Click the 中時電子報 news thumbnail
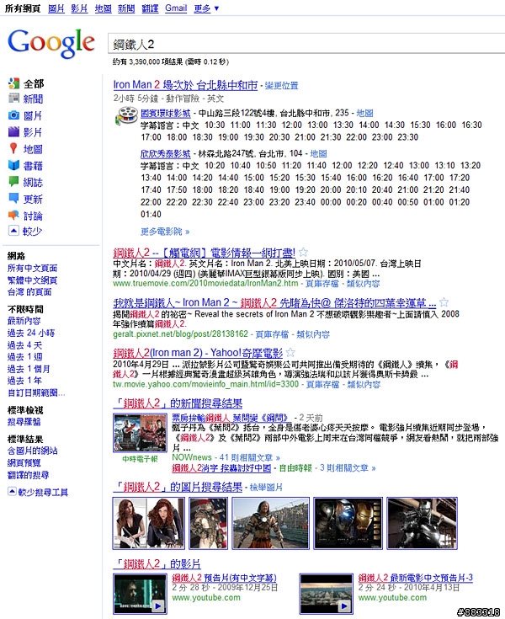This screenshot has width=505, height=619. (140, 433)
